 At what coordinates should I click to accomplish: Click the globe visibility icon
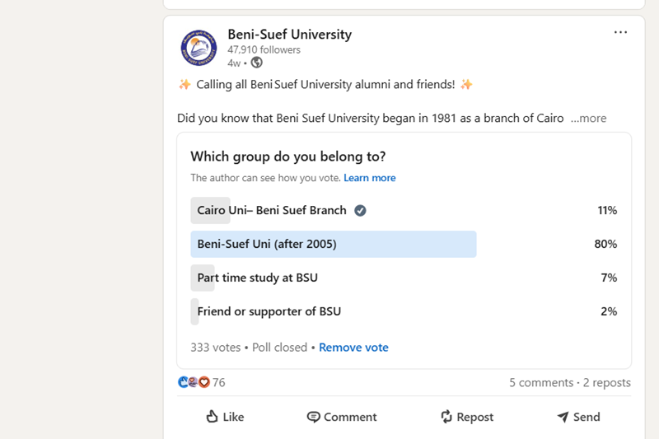[x=257, y=63]
